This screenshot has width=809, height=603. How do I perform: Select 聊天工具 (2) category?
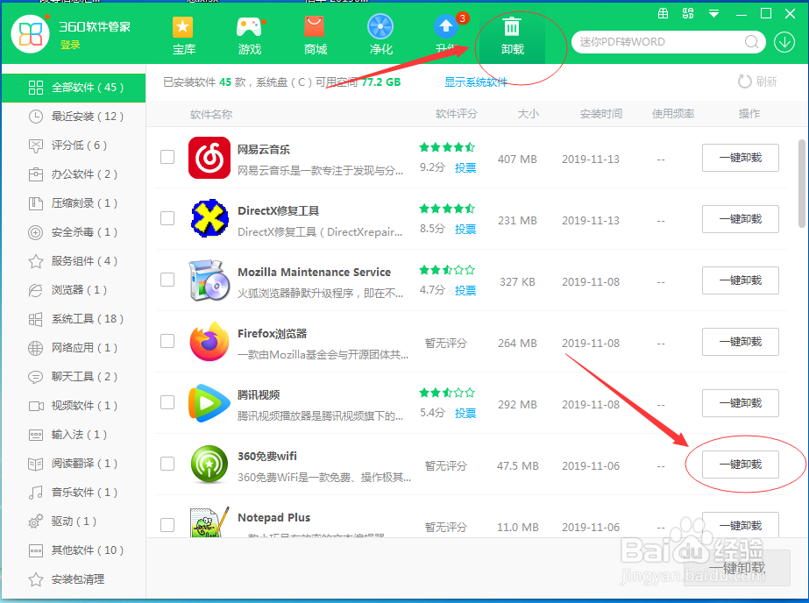click(74, 377)
